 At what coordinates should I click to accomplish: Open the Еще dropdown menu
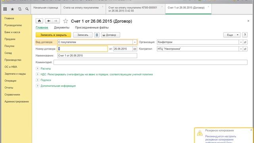coord(232,35)
